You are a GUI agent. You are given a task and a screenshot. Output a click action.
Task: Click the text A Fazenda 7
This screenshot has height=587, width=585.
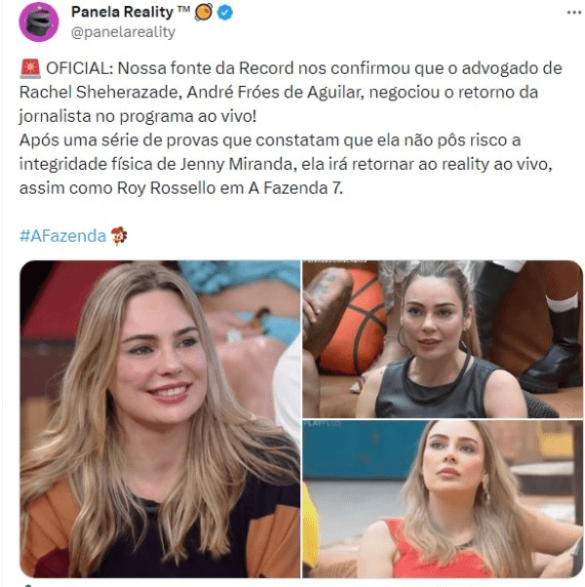[x=294, y=188]
